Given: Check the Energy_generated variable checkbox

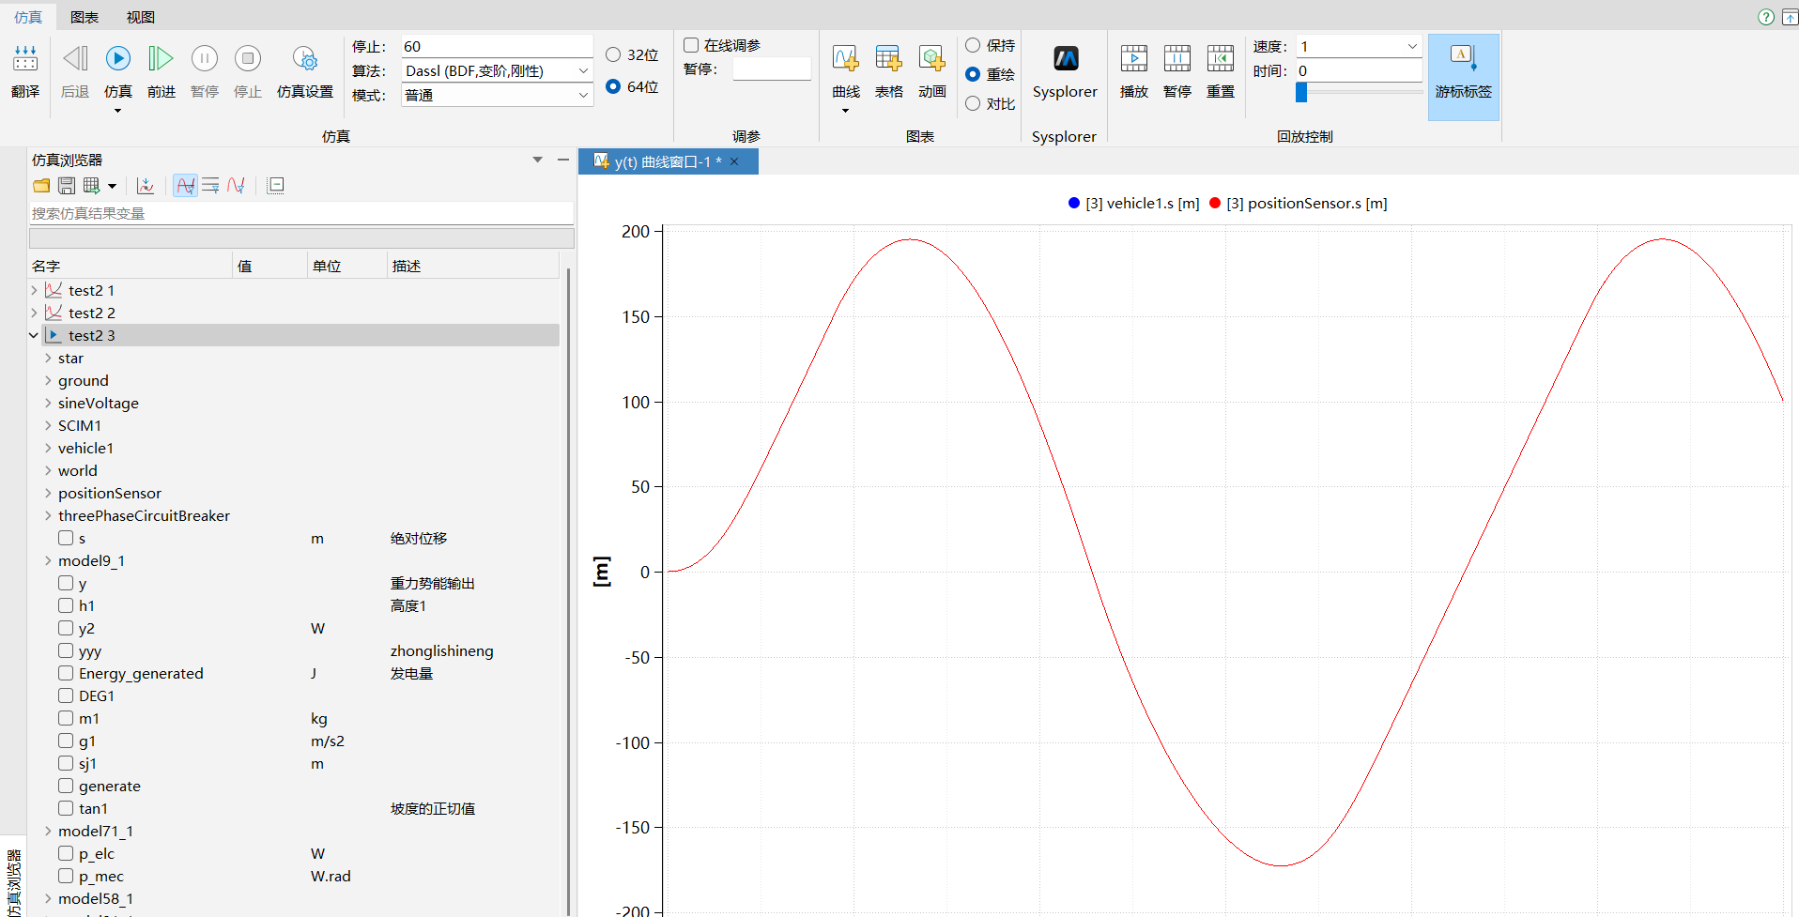Looking at the screenshot, I should (x=66, y=673).
